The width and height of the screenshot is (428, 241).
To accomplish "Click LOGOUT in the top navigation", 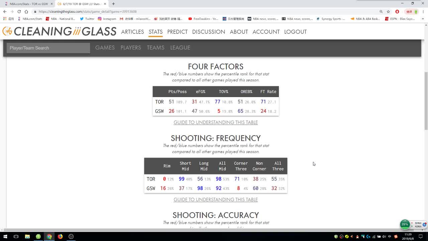I will pyautogui.click(x=295, y=32).
